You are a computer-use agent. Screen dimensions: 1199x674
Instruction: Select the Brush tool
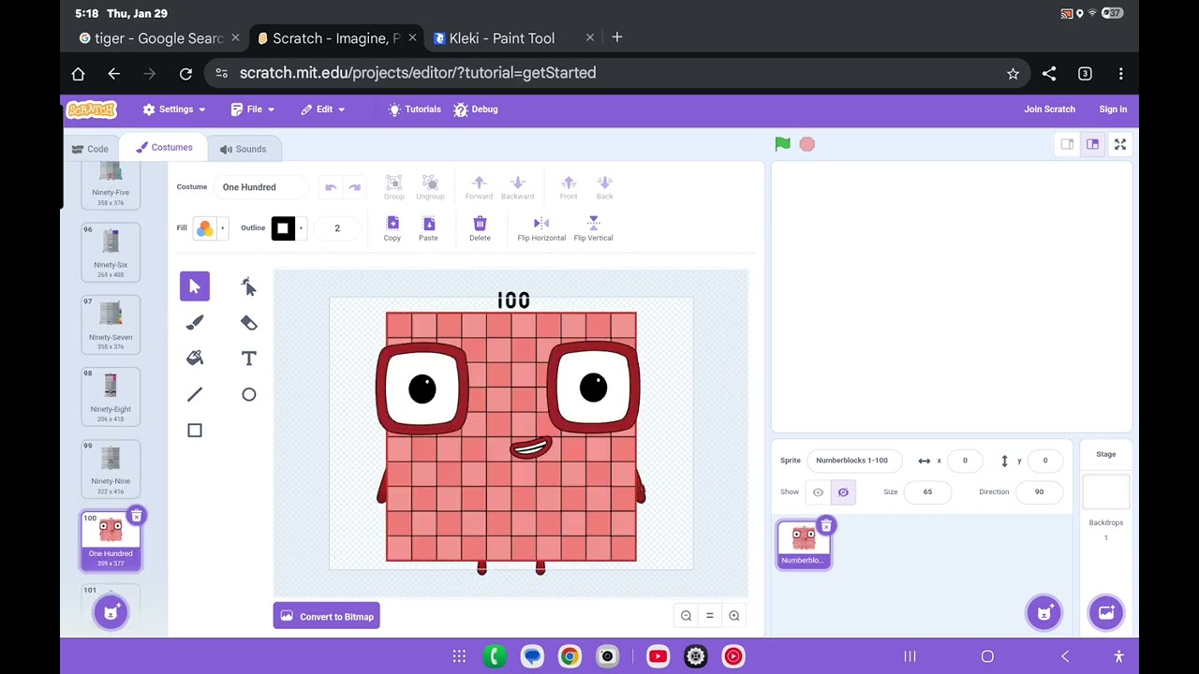click(x=195, y=322)
